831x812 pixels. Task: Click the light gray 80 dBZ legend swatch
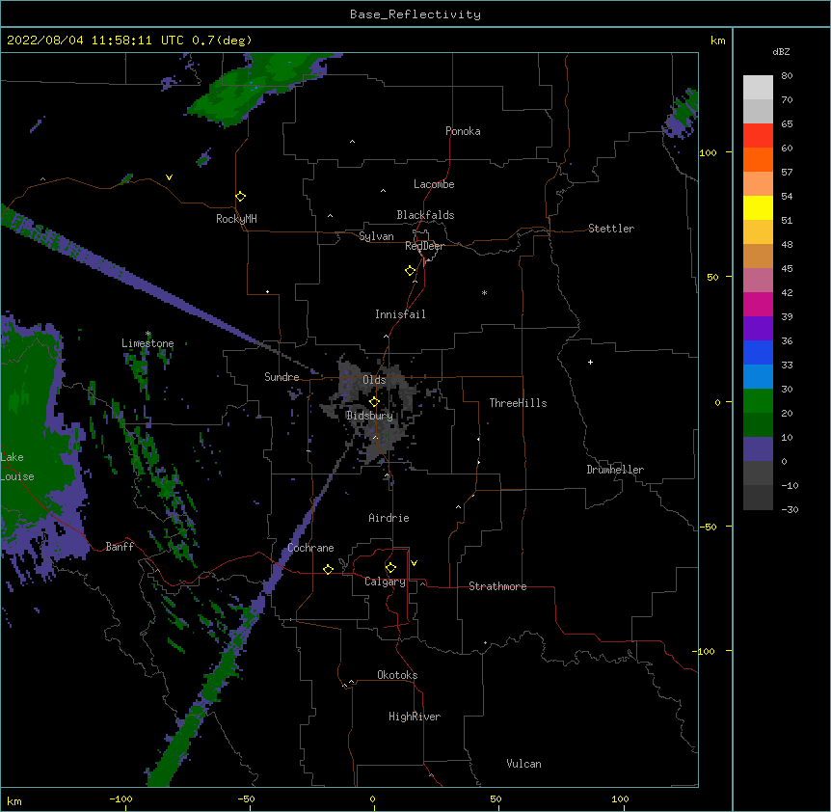coord(758,88)
